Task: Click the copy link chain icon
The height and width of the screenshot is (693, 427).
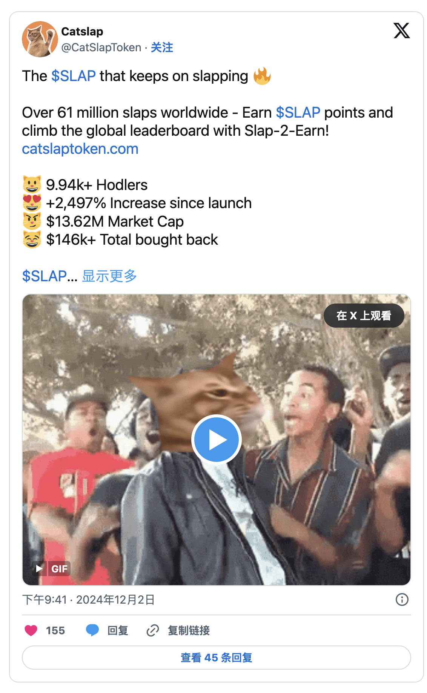Action: [153, 630]
